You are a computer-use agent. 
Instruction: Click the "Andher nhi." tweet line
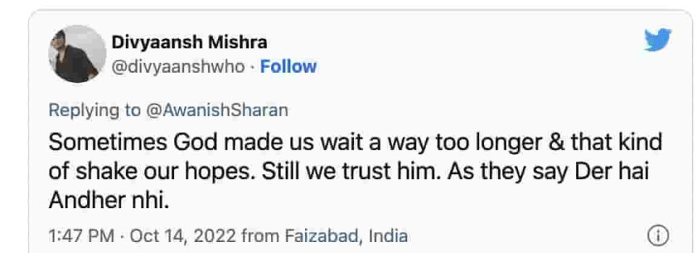point(109,201)
